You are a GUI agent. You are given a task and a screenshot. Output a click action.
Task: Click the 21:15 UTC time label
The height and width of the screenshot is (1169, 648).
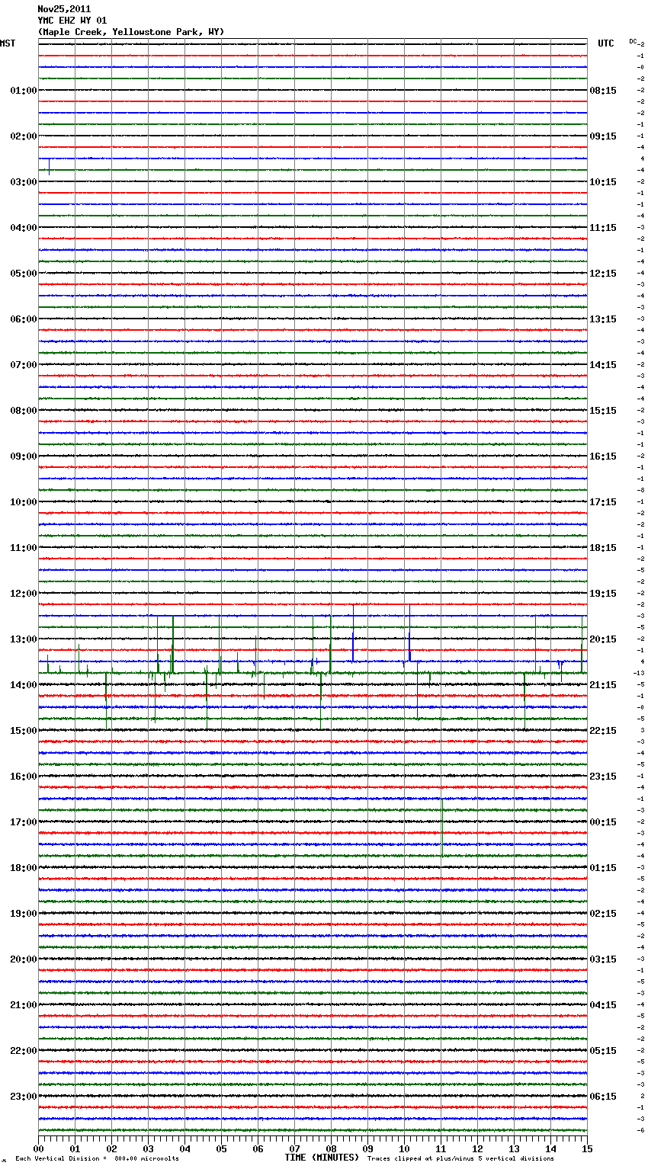tap(603, 685)
